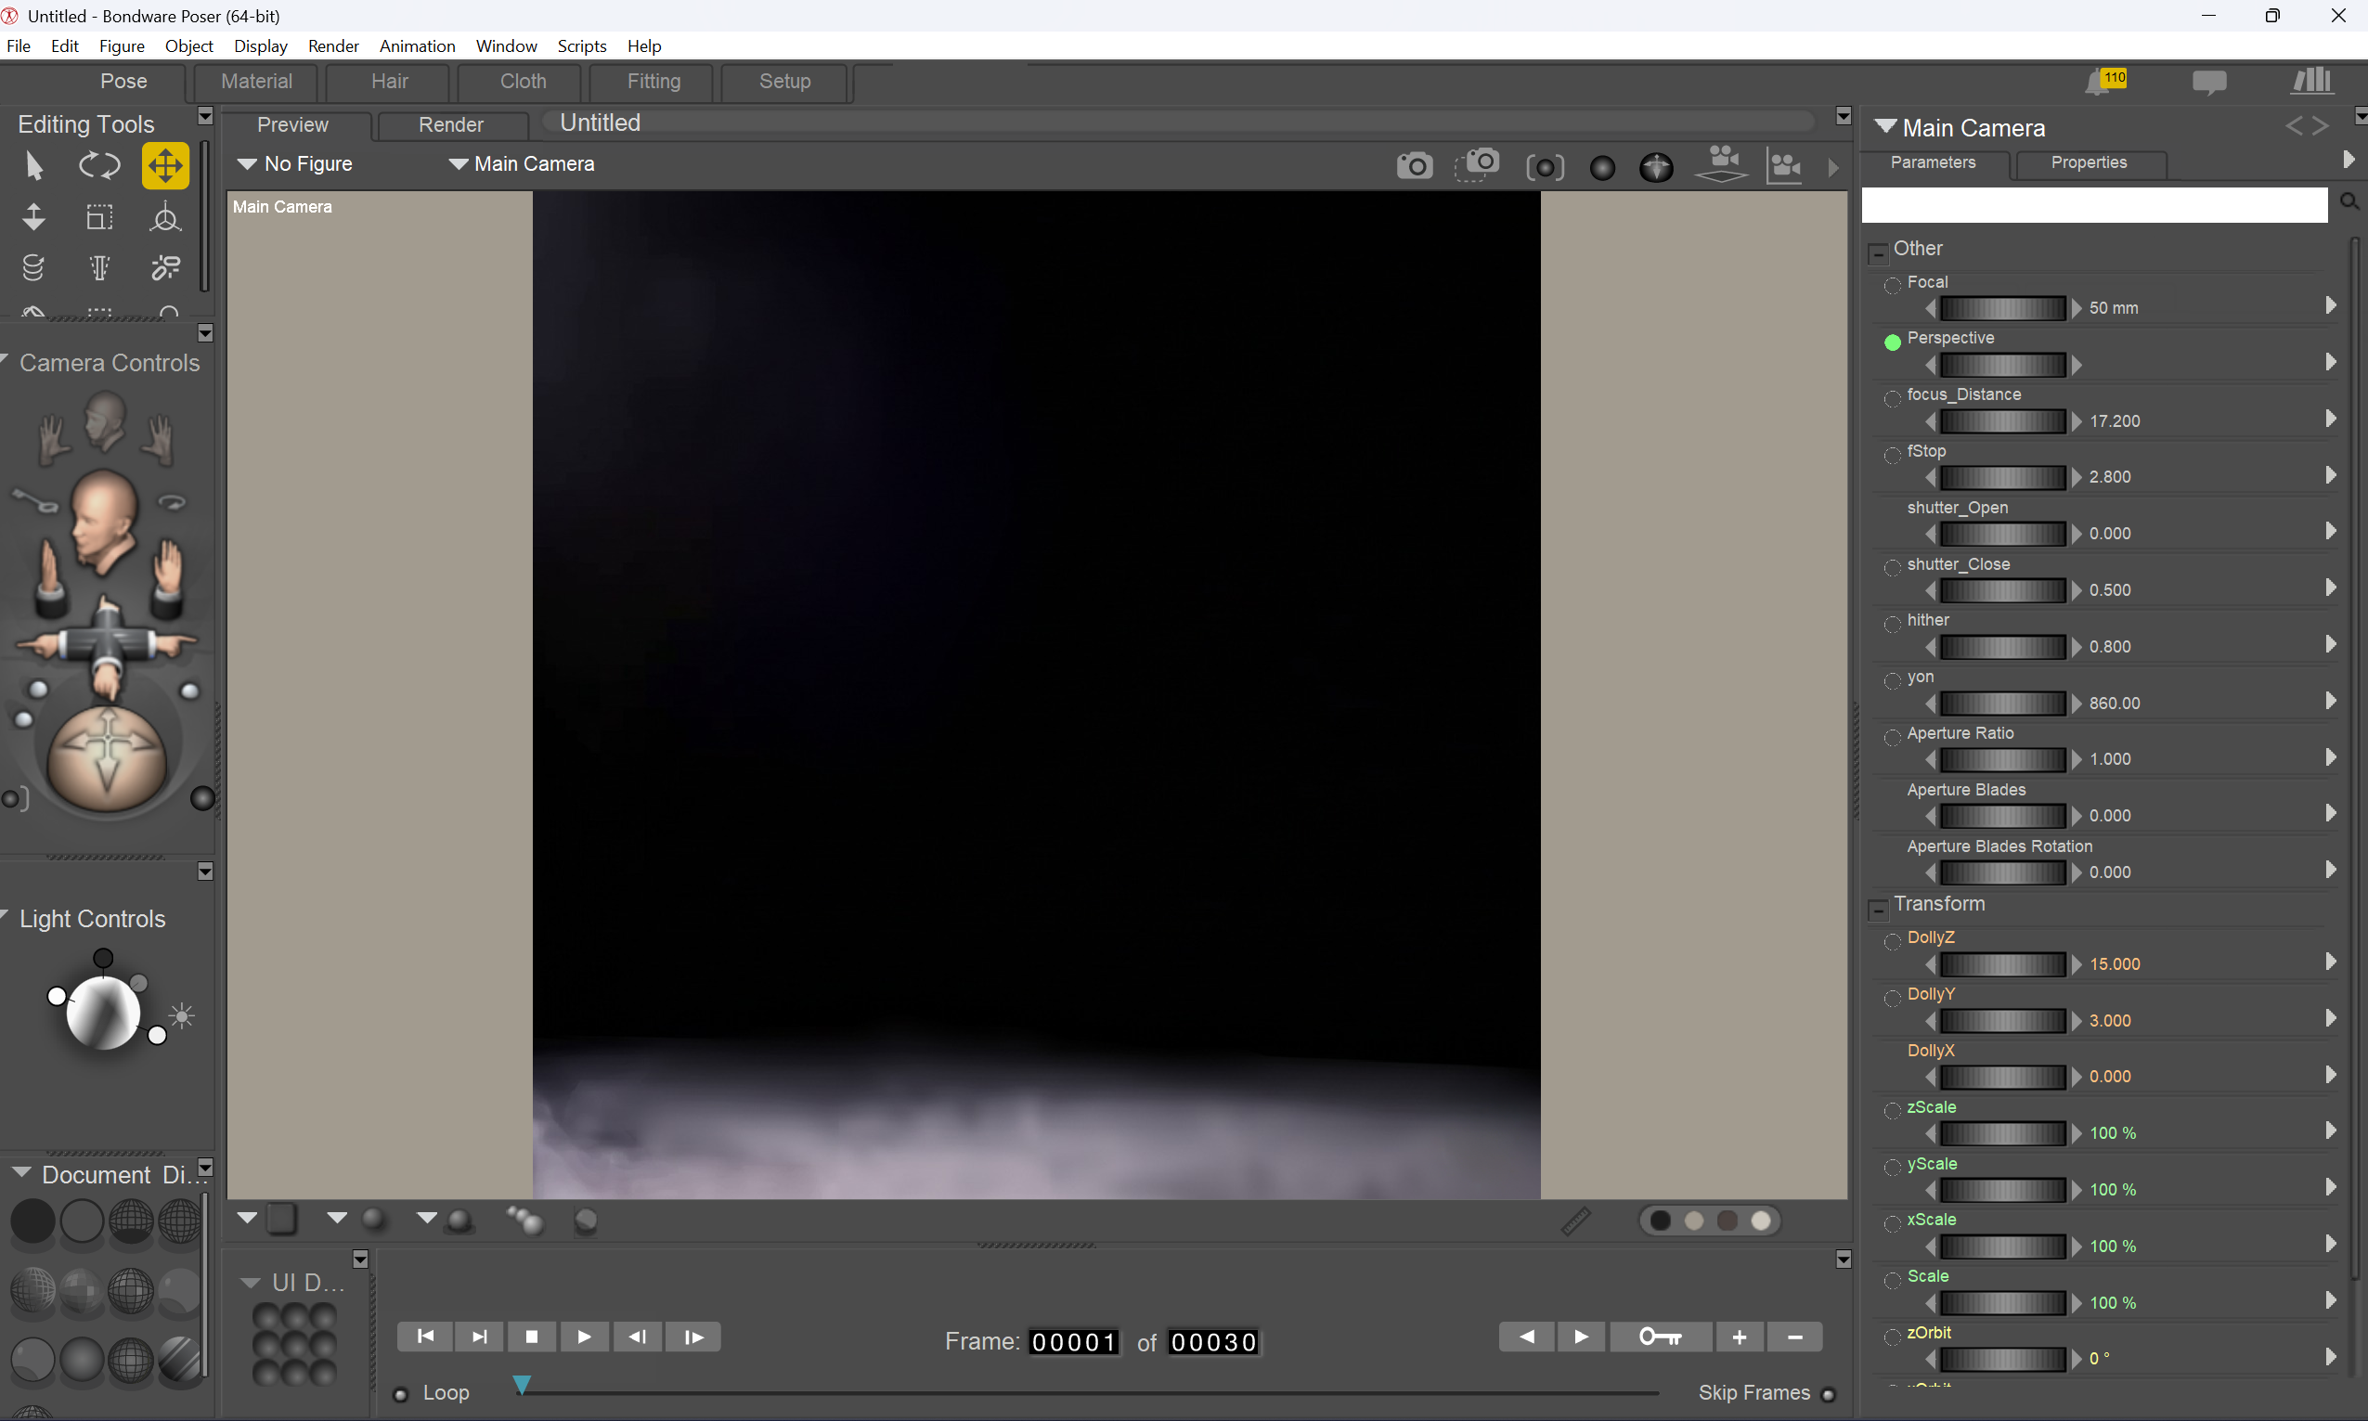Select the Rotate editing tool

(98, 165)
